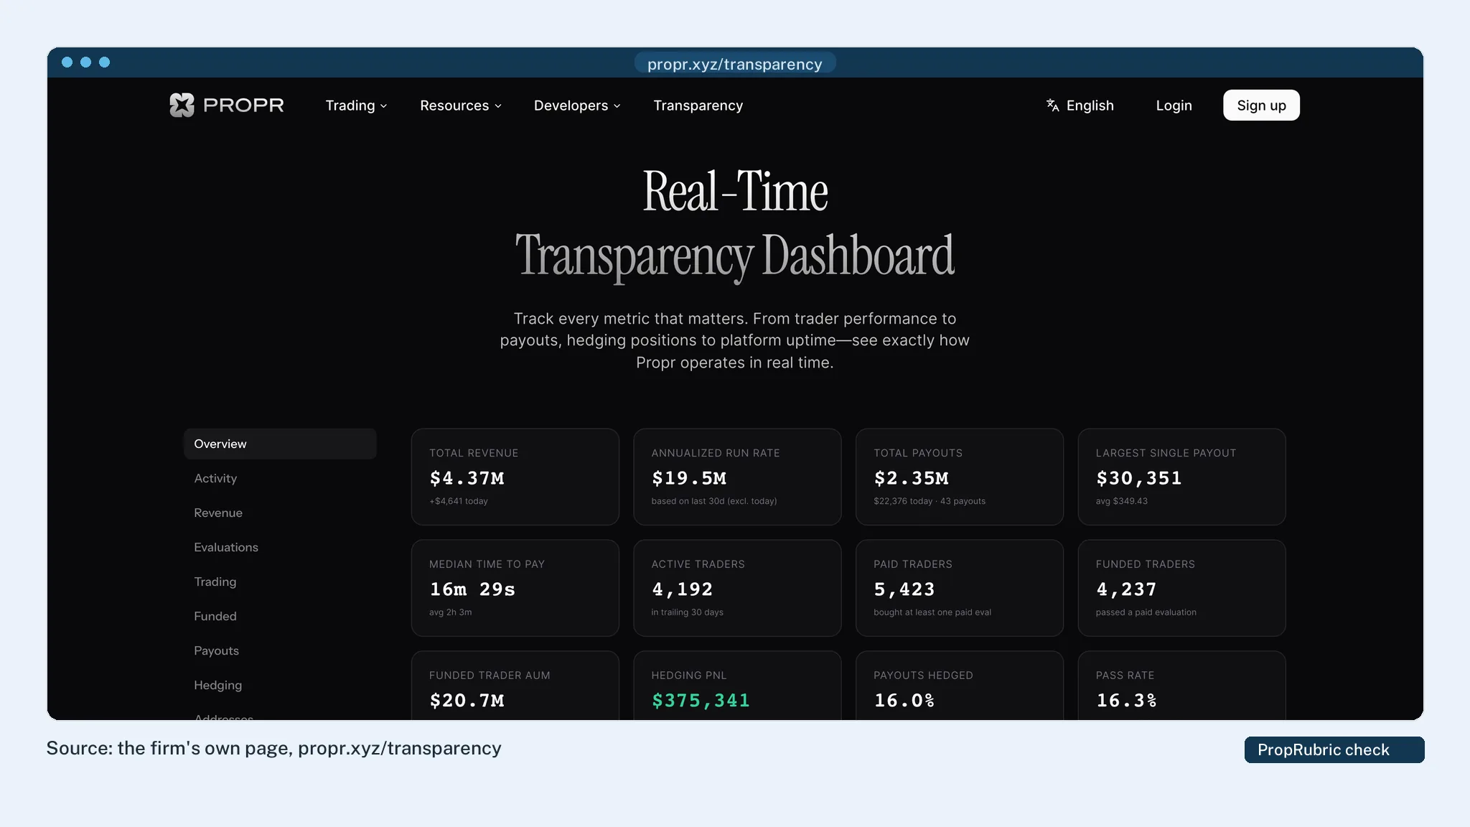
Task: Expand the Developers dropdown menu
Action: point(577,106)
